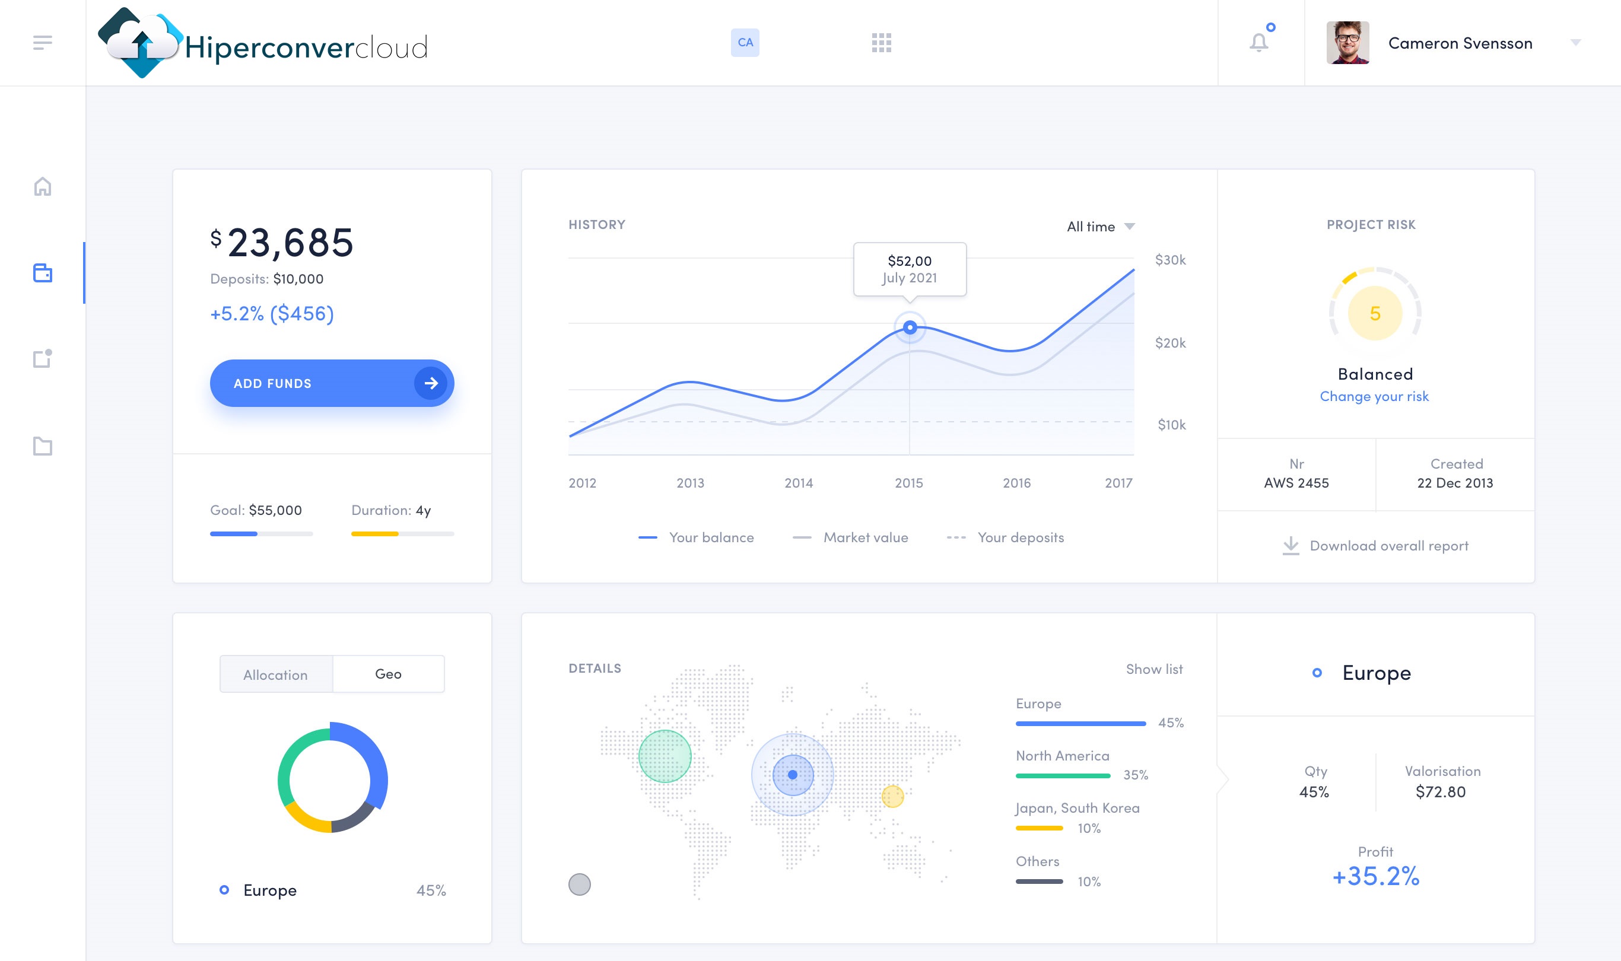Open the notes icon with dot in sidebar
The image size is (1621, 961).
(43, 358)
